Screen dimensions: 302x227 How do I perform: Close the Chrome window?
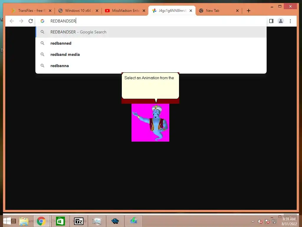pos(290,7)
